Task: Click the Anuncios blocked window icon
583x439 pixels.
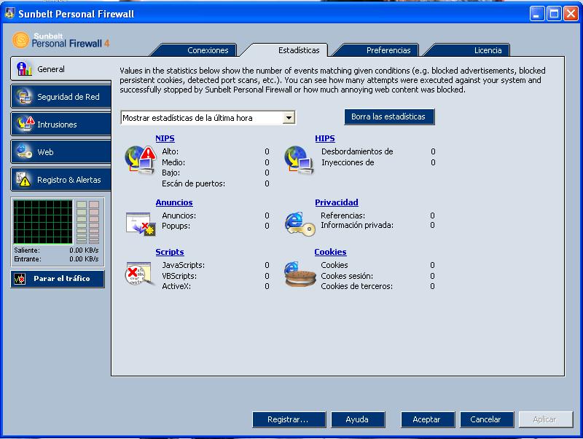Action: 141,224
